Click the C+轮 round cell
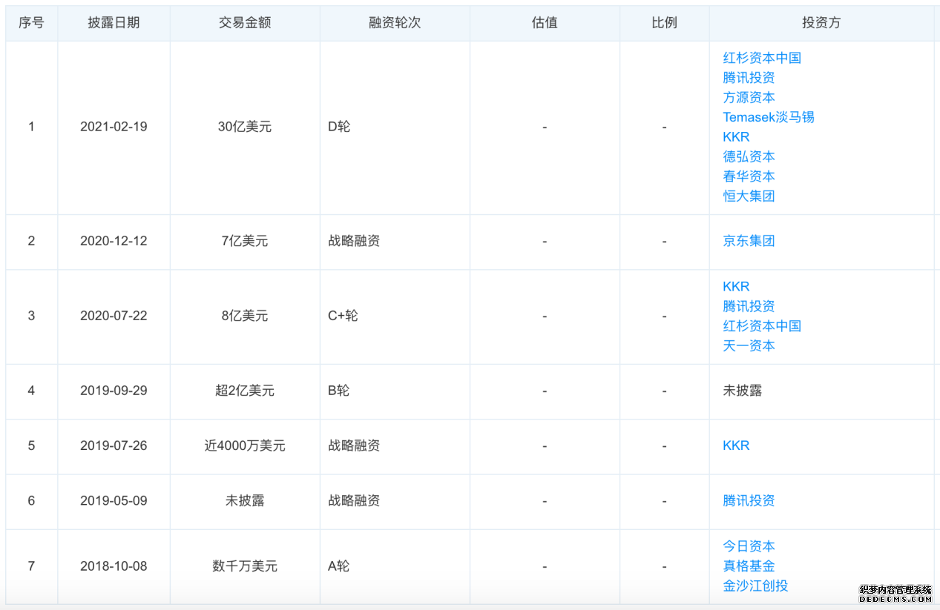940x610 pixels. click(343, 316)
